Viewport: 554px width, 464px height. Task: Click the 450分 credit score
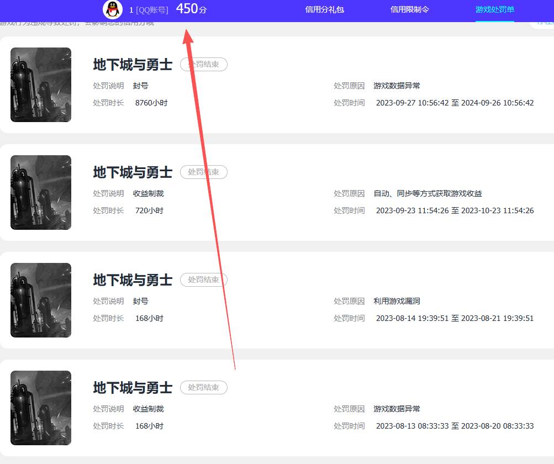[191, 9]
